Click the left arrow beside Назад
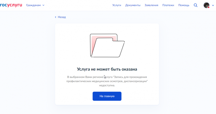Viewport: 216px width, 114px height. (55, 17)
